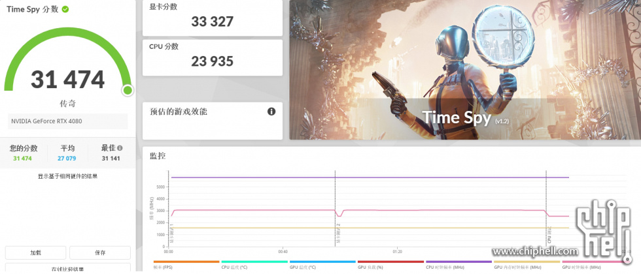
Task: Click the 01:20 time label on chart axis
Action: [398, 252]
